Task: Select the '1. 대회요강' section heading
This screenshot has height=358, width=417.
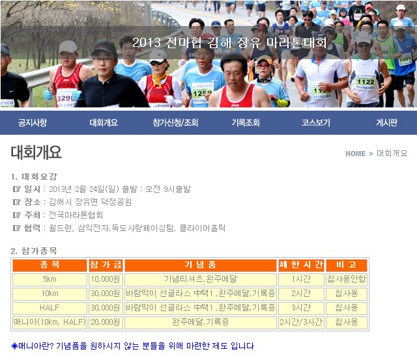Action: 34,176
